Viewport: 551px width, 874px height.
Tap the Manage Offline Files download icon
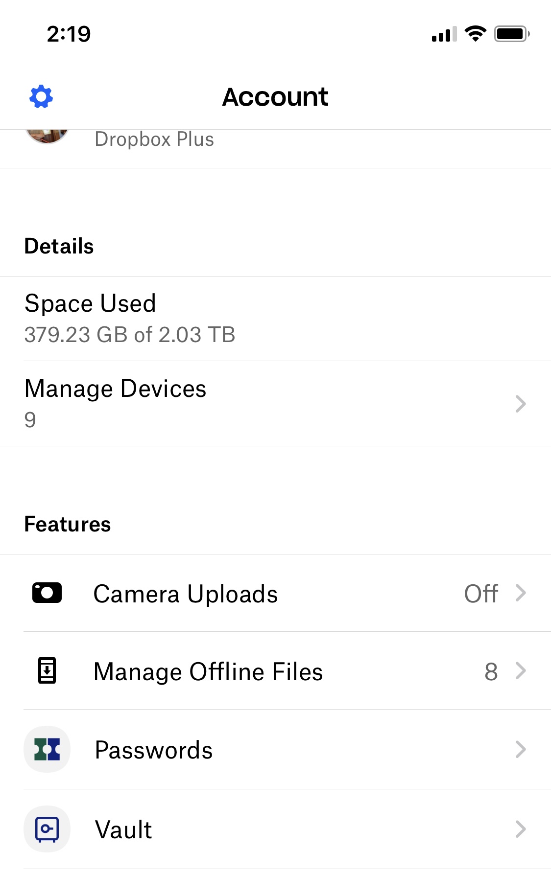click(47, 670)
